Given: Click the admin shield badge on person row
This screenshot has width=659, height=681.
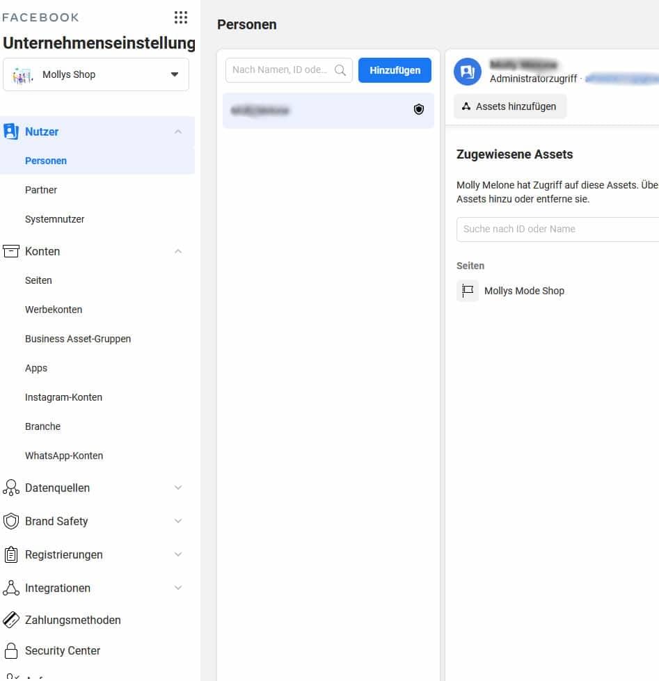Looking at the screenshot, I should click(x=419, y=109).
